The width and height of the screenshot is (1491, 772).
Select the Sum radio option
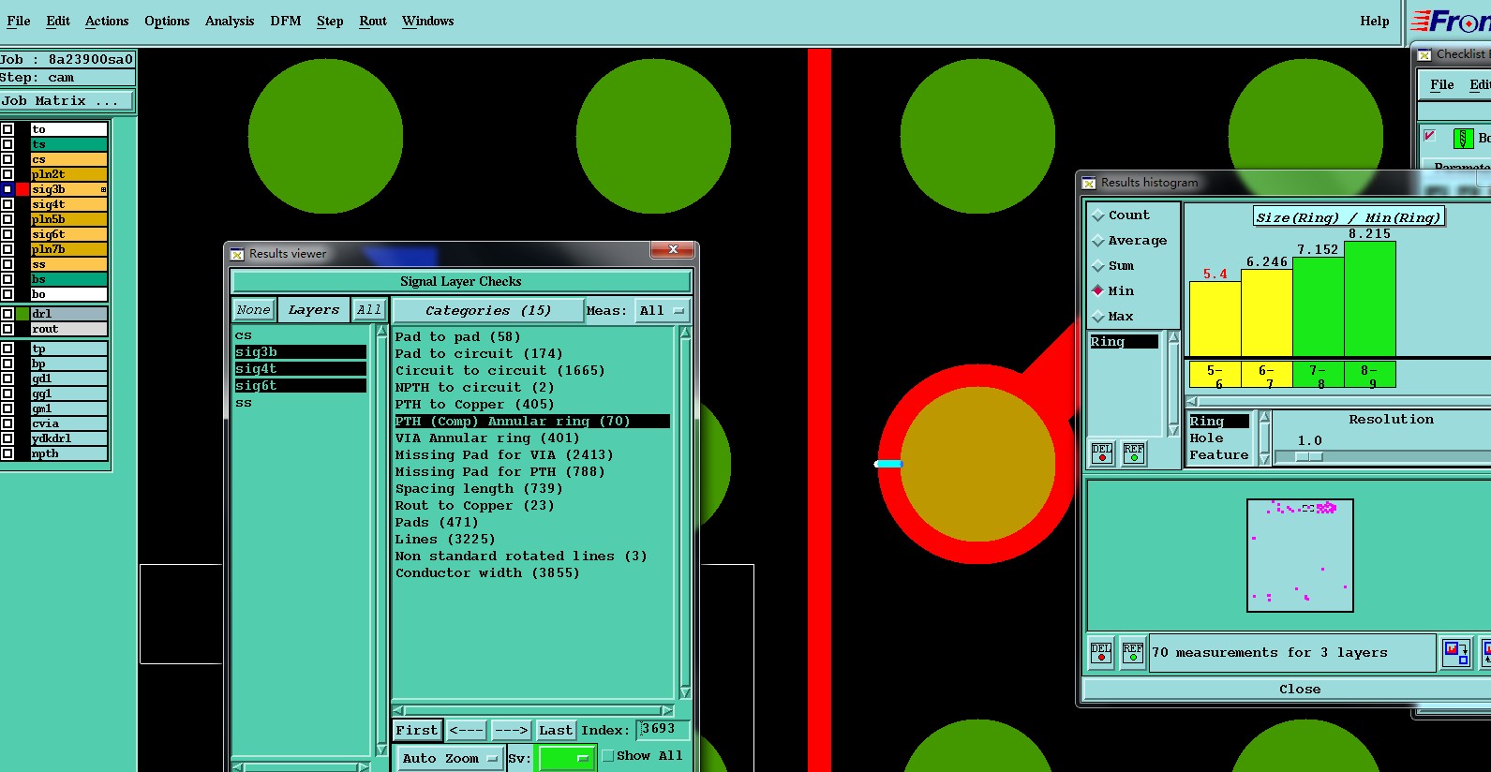point(1098,266)
